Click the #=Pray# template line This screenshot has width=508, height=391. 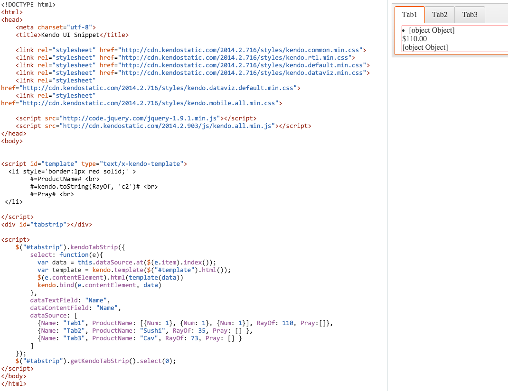[52, 194]
